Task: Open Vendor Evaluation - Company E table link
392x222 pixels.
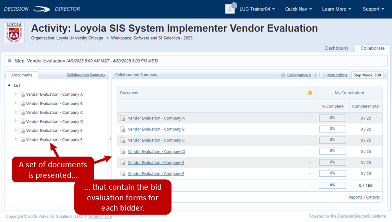Action: pos(156,162)
